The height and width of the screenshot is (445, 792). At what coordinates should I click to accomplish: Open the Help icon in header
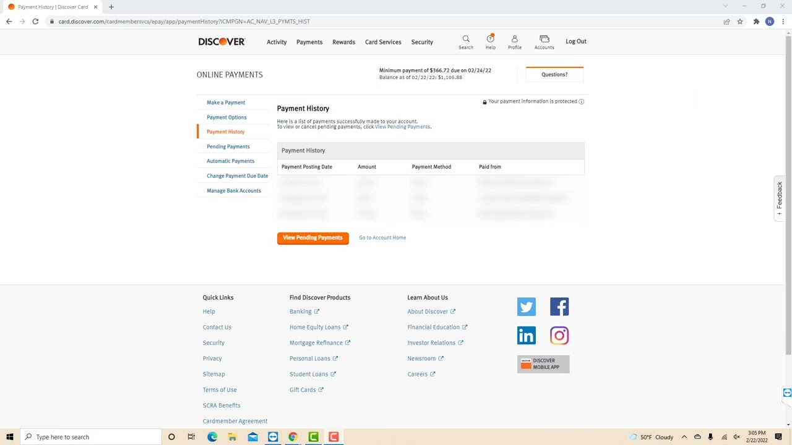[x=490, y=42]
